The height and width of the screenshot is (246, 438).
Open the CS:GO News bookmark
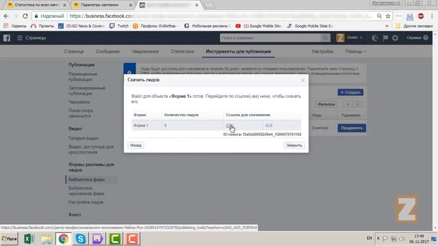[x=81, y=26]
